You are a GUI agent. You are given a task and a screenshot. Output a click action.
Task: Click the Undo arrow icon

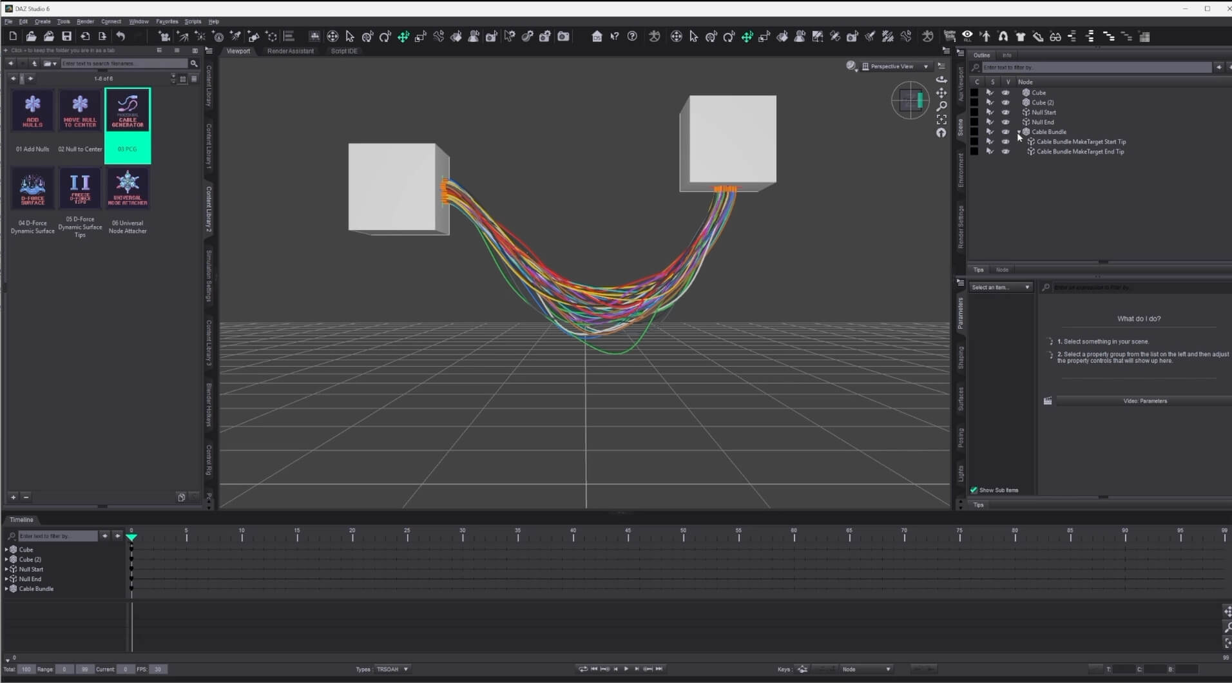pyautogui.click(x=120, y=37)
